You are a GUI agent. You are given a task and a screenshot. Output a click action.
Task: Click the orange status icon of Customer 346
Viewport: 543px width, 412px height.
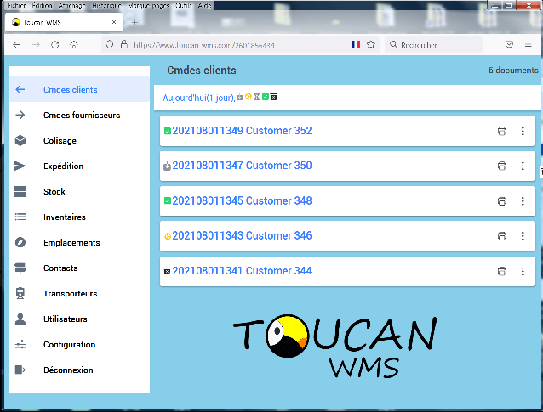click(168, 236)
